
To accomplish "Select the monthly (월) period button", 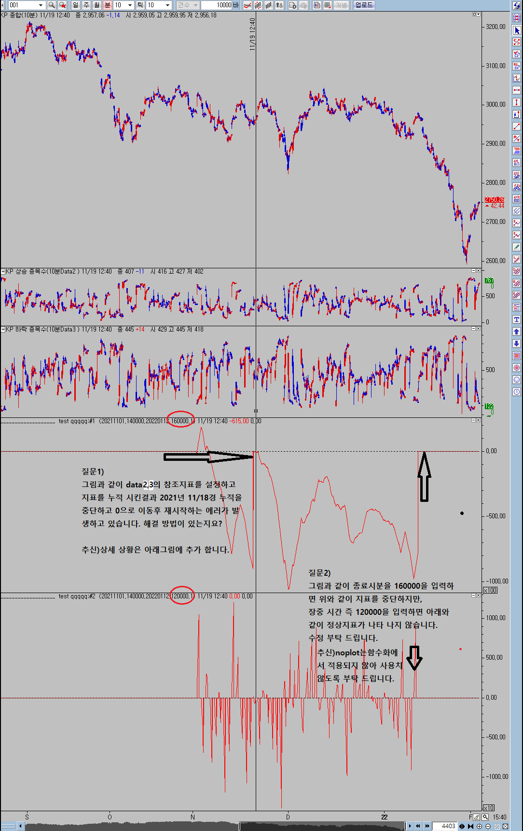I will [x=97, y=5].
